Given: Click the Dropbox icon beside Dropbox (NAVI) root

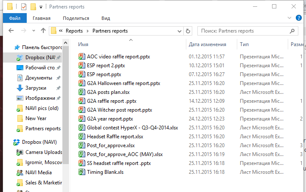Looking at the screenshot, I should pyautogui.click(x=17, y=142).
